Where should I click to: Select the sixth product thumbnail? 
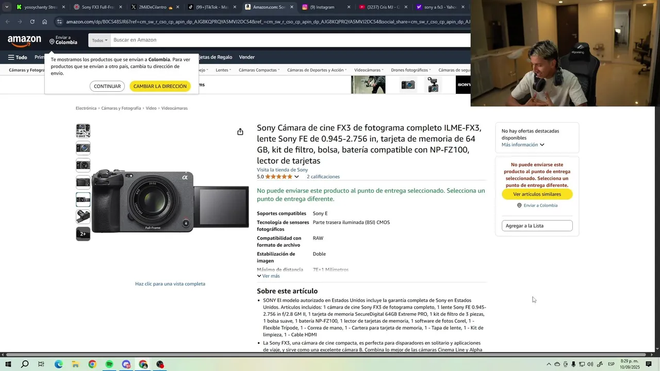tap(83, 216)
